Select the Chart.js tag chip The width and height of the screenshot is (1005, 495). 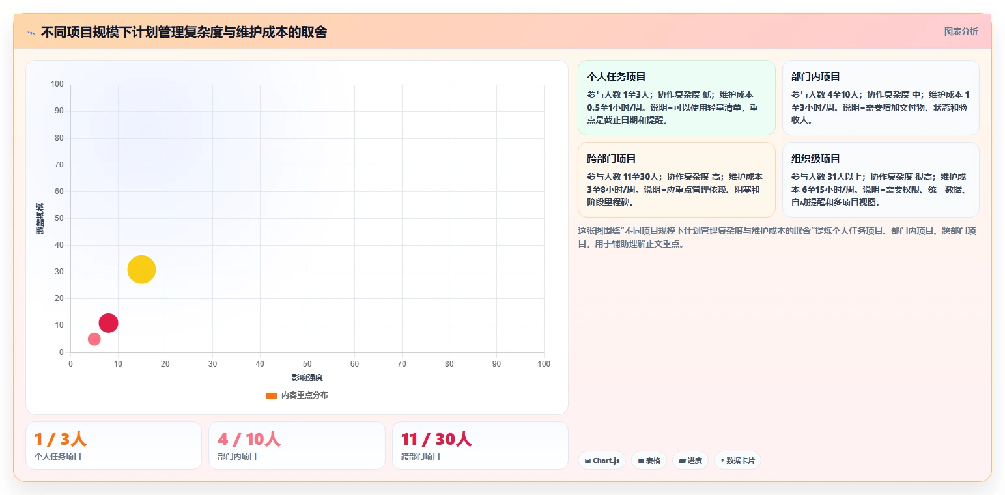click(x=602, y=460)
